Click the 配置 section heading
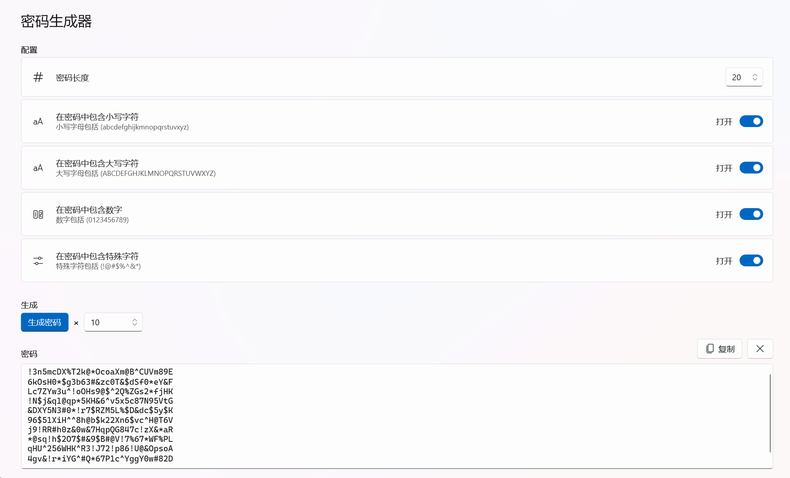 click(29, 50)
